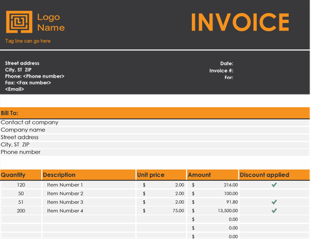Viewport: 312px width, 239px height.
Task: Select the 'City, ST ZIP' line in dark header
Action: 18,69
